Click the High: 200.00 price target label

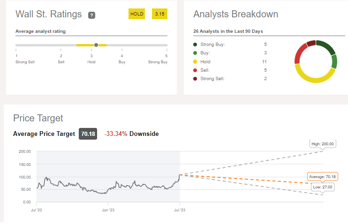(323, 143)
